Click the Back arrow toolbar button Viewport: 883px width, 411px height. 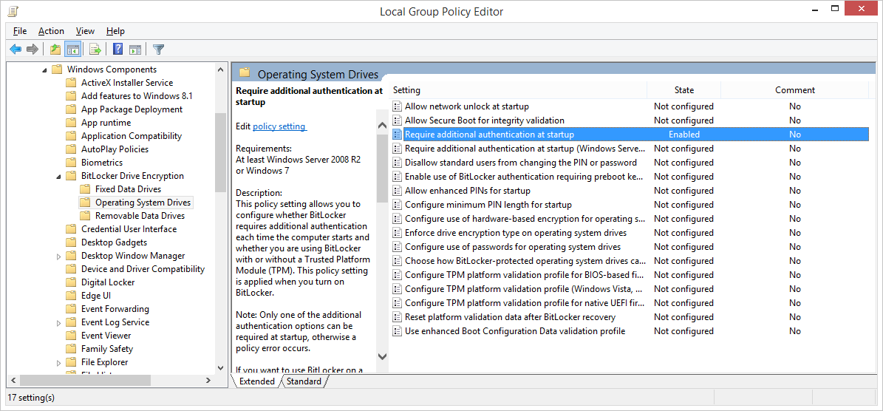[x=16, y=50]
